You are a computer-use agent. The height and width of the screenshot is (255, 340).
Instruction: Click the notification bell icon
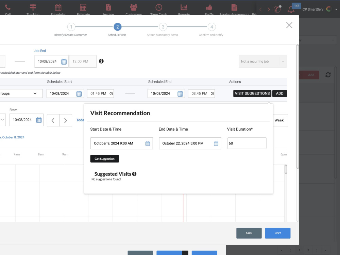pyautogui.click(x=291, y=9)
